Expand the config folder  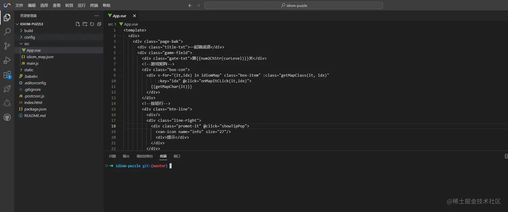[59, 37]
